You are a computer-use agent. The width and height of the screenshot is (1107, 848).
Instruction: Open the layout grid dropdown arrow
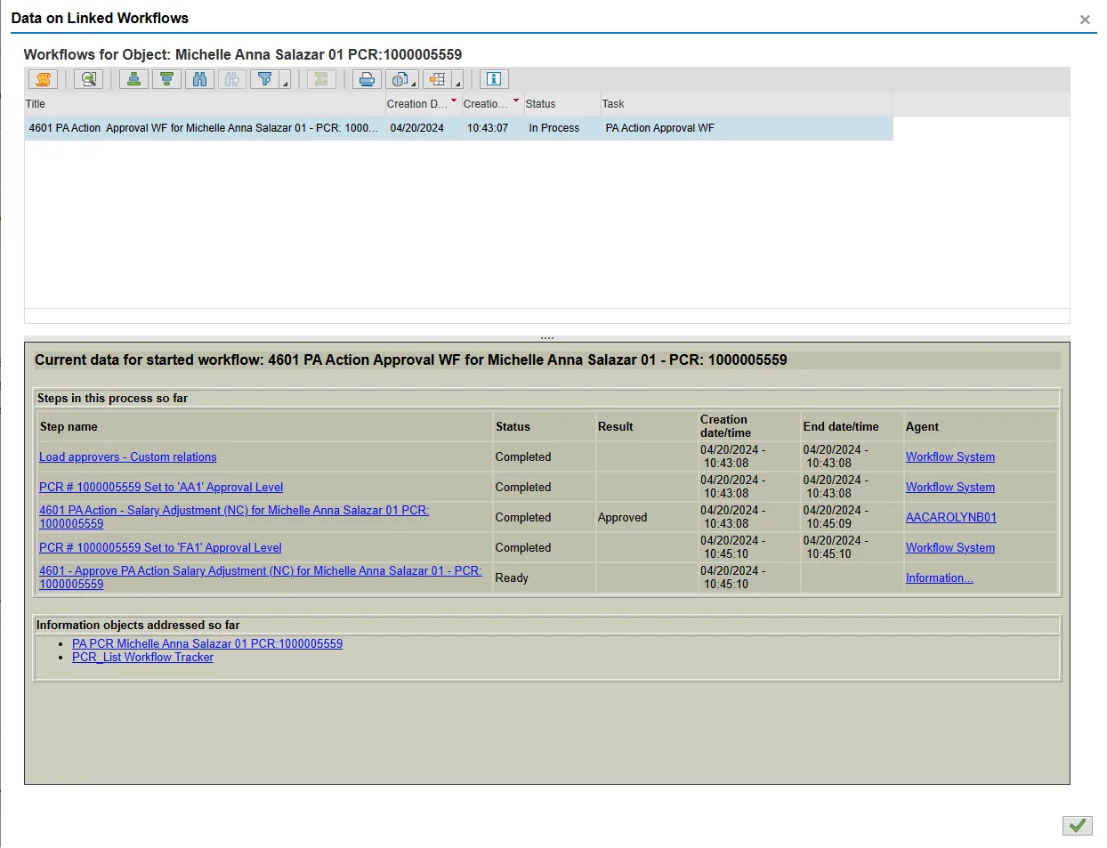click(458, 84)
